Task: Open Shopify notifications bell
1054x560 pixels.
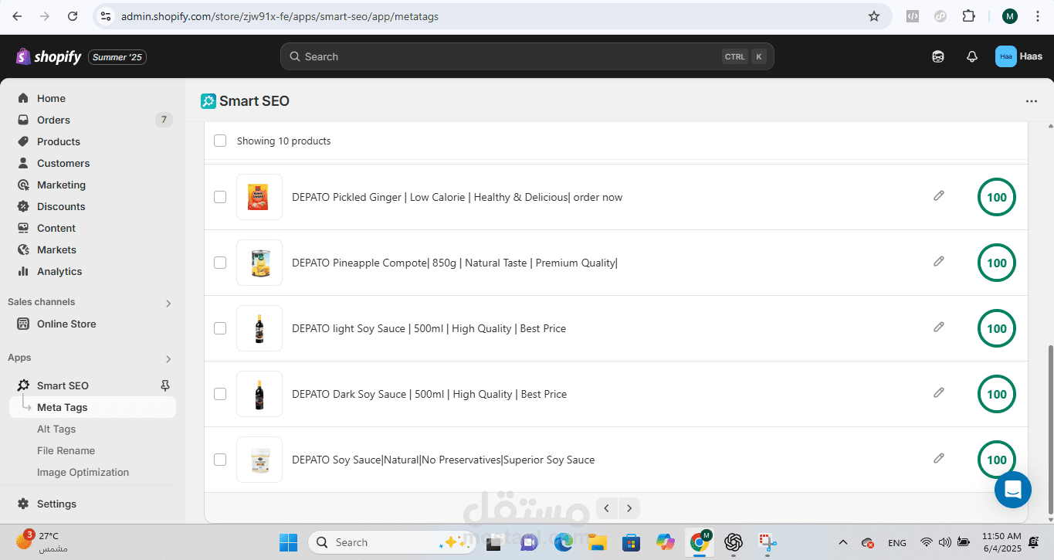Action: [x=972, y=56]
